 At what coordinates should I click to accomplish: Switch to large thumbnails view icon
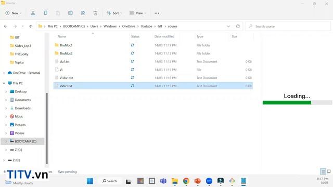pos(329,171)
